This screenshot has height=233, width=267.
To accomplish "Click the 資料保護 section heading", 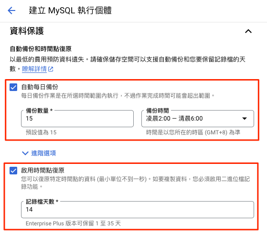I will coord(27,31).
